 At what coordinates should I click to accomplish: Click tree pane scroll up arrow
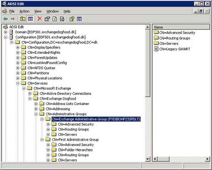pyautogui.click(x=148, y=27)
